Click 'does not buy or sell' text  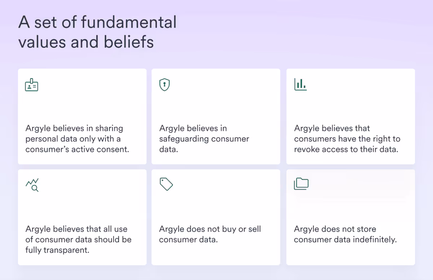coord(210,234)
